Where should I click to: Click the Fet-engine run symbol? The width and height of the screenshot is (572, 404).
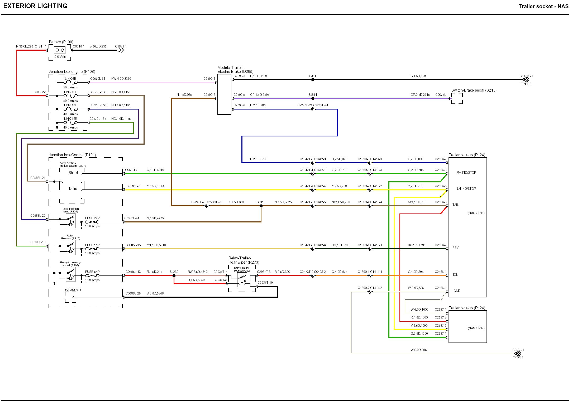tap(70, 297)
